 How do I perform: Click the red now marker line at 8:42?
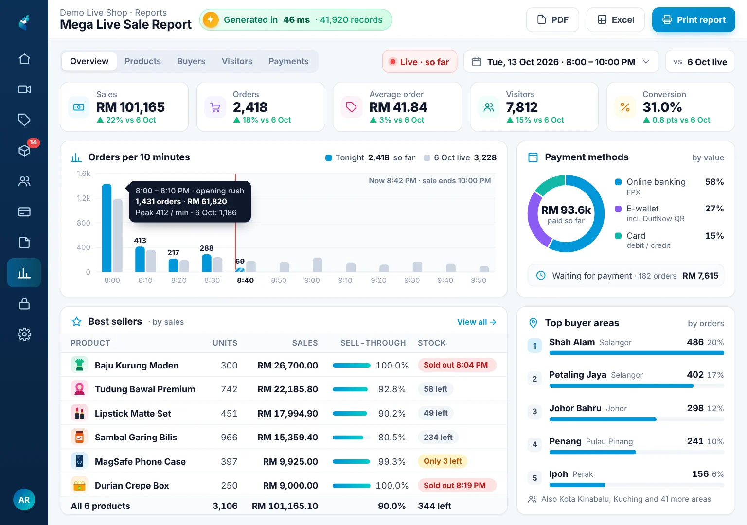click(x=235, y=223)
